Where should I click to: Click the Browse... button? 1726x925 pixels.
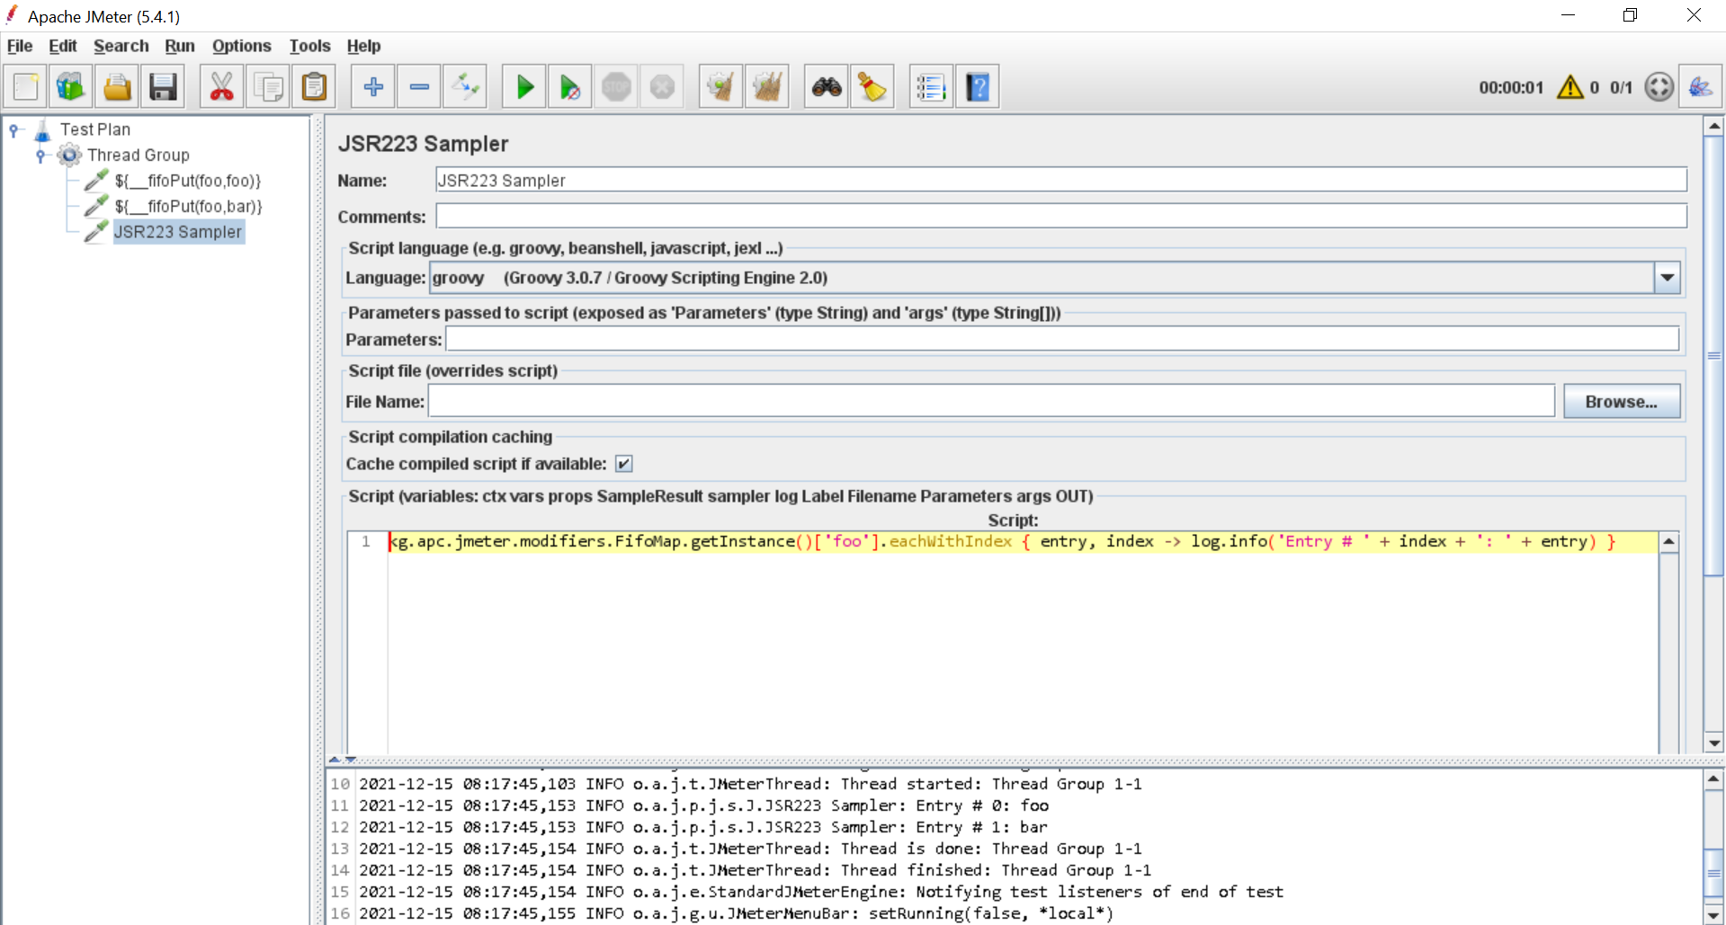click(1621, 402)
